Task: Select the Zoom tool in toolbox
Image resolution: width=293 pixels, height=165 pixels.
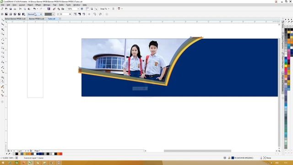Action: (2, 34)
